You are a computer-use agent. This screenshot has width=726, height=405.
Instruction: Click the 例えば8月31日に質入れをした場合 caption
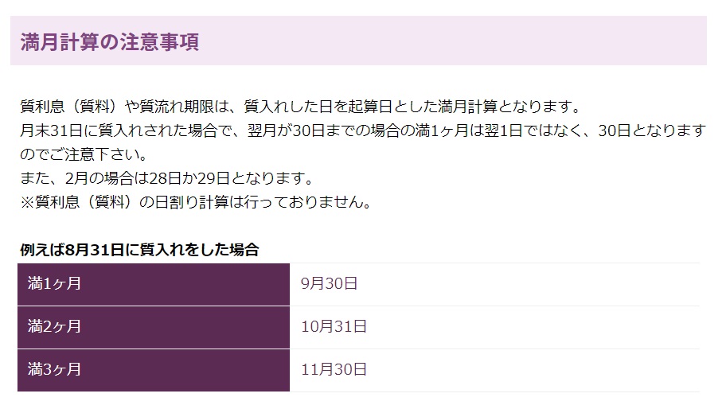coord(139,250)
